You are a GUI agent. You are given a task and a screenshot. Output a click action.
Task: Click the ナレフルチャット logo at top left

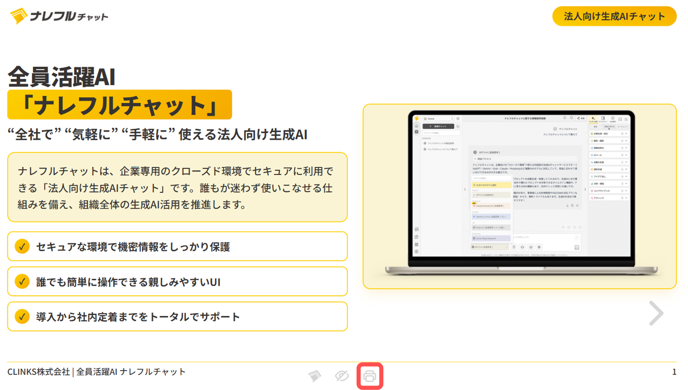[x=59, y=16]
